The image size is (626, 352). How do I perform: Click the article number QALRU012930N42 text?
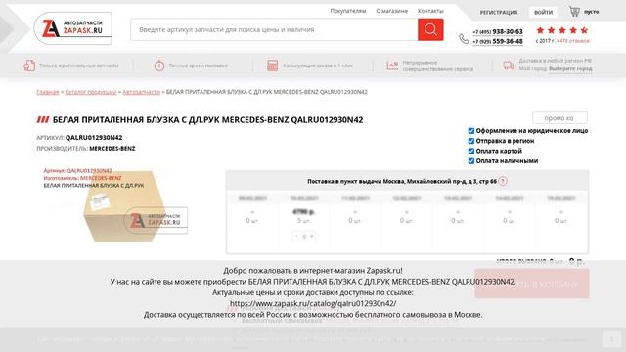(94, 137)
